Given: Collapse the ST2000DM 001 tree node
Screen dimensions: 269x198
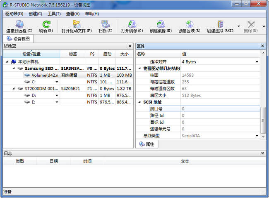Looking at the screenshot, I should point(14,89).
